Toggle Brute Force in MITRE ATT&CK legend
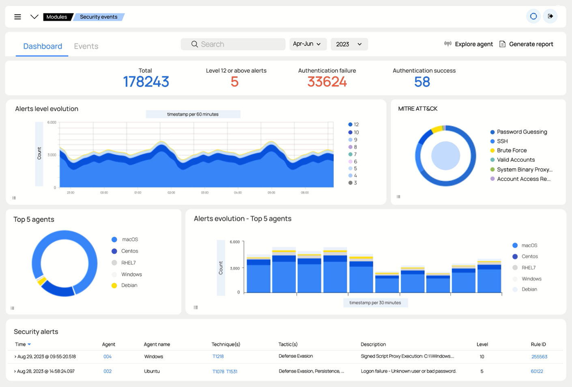Viewport: 572px width, 387px height. [x=512, y=150]
